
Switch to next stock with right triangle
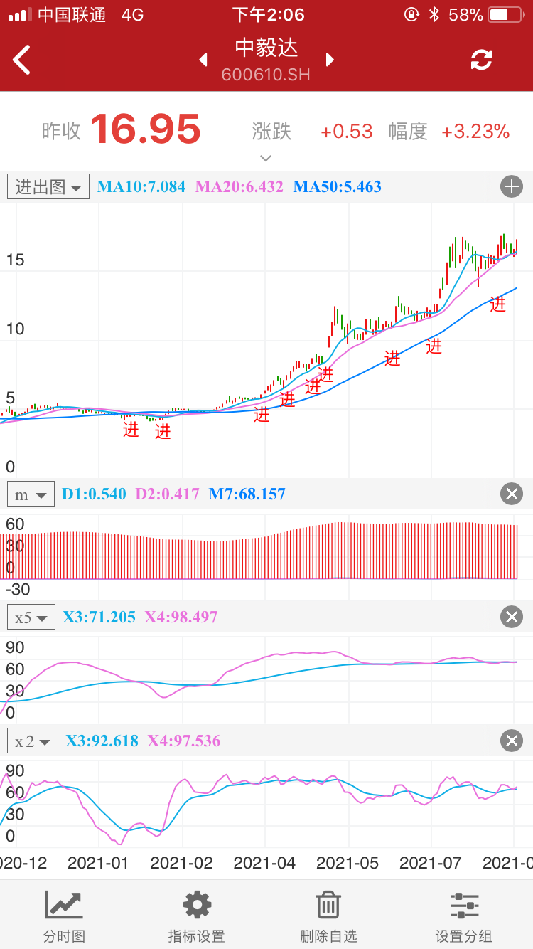point(330,60)
